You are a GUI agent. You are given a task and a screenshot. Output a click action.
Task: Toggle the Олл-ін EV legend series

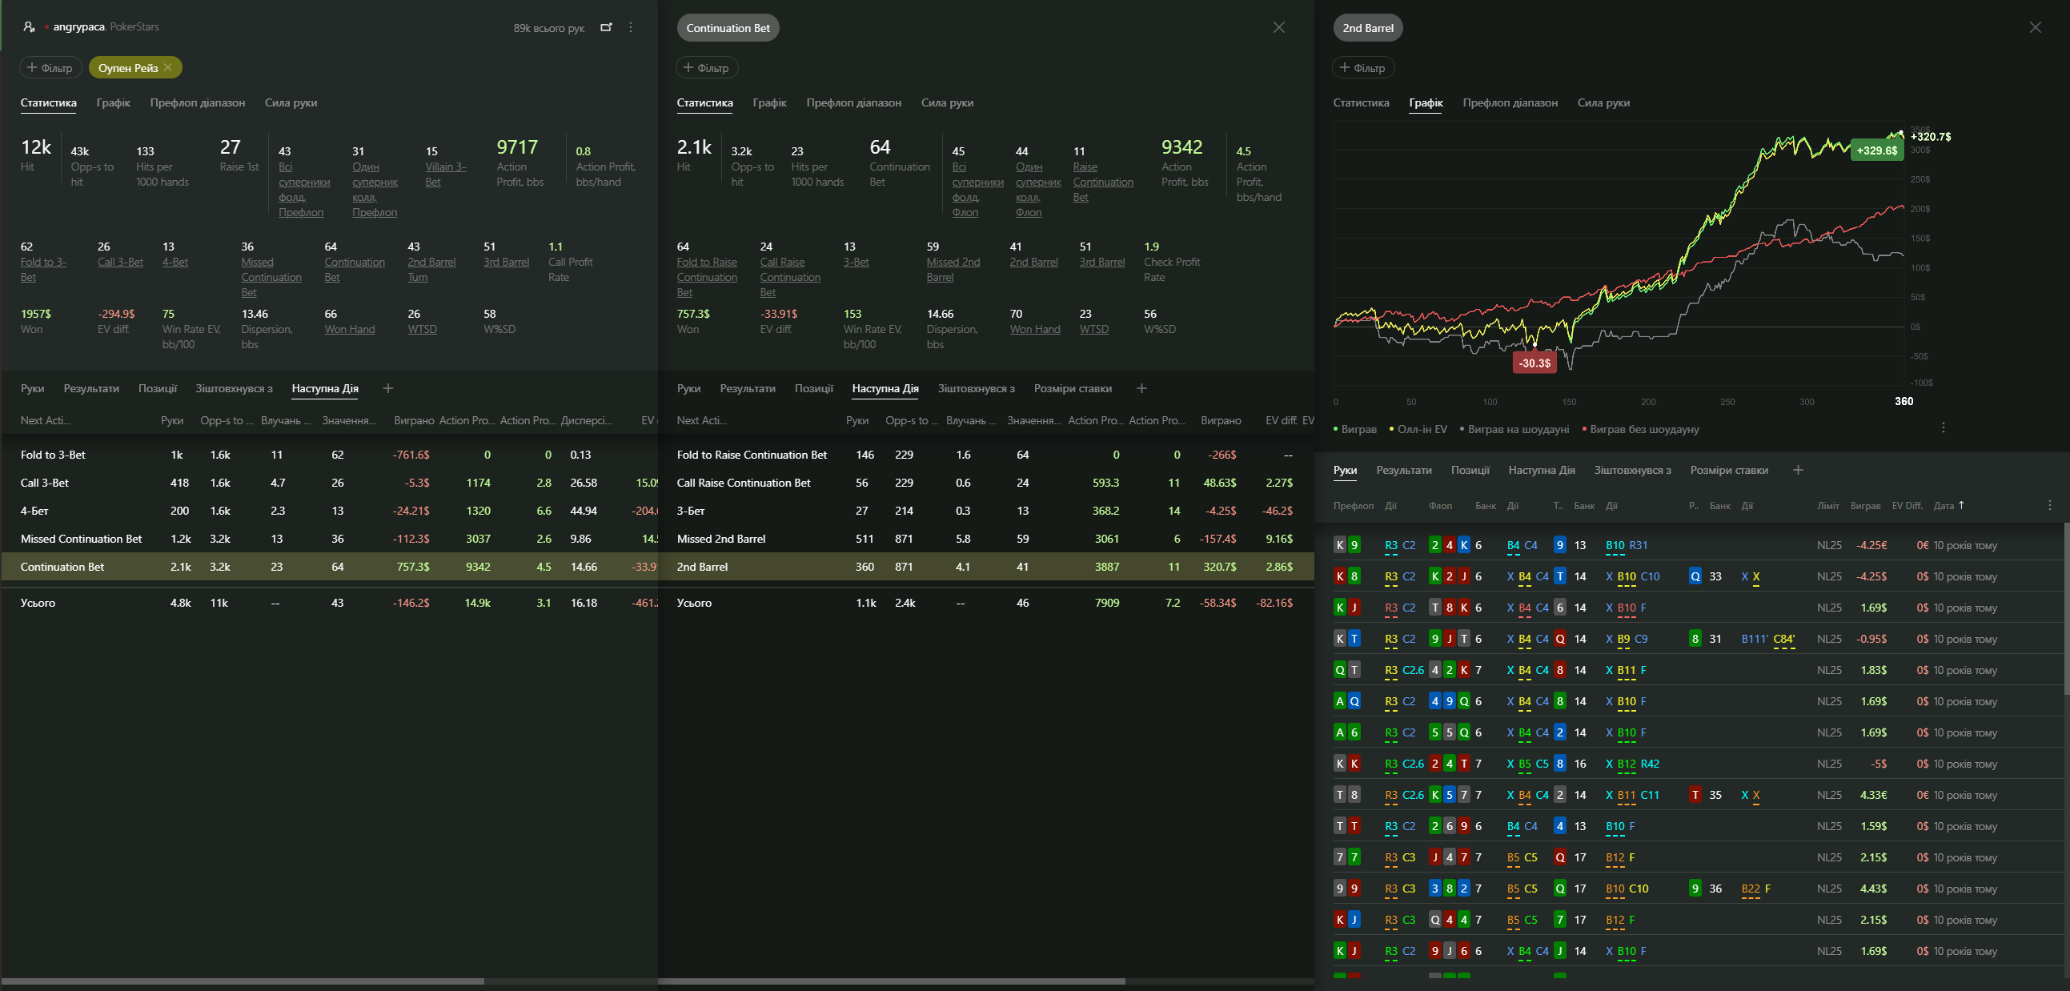[1418, 429]
